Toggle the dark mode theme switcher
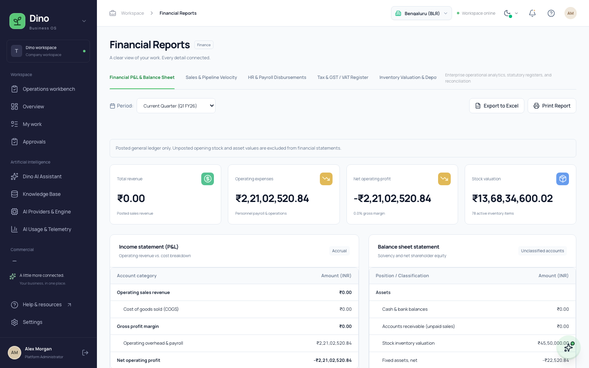 pyautogui.click(x=511, y=13)
